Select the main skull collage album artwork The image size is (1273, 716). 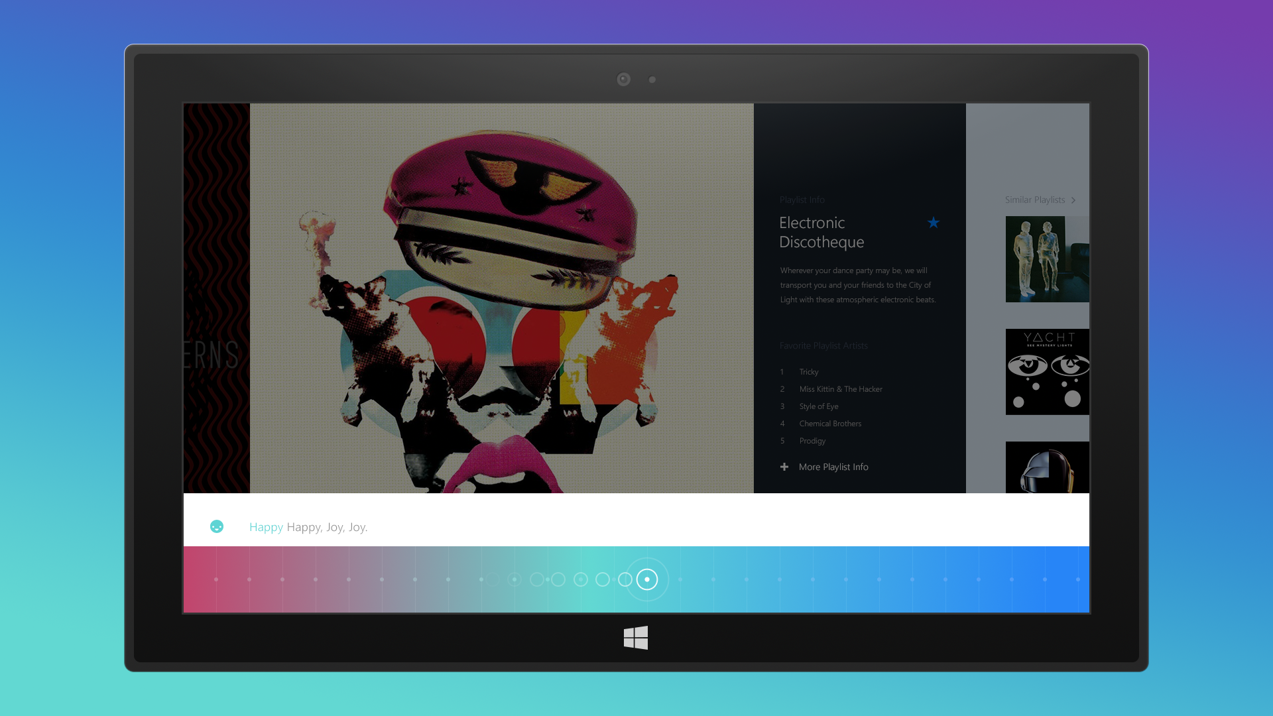point(502,298)
